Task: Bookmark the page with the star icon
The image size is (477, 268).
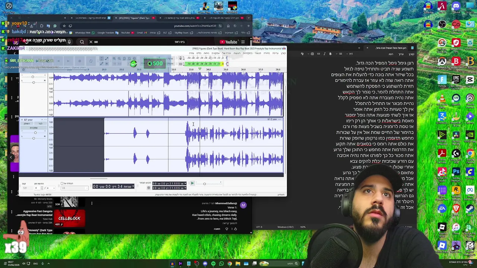Action: (x=64, y=26)
